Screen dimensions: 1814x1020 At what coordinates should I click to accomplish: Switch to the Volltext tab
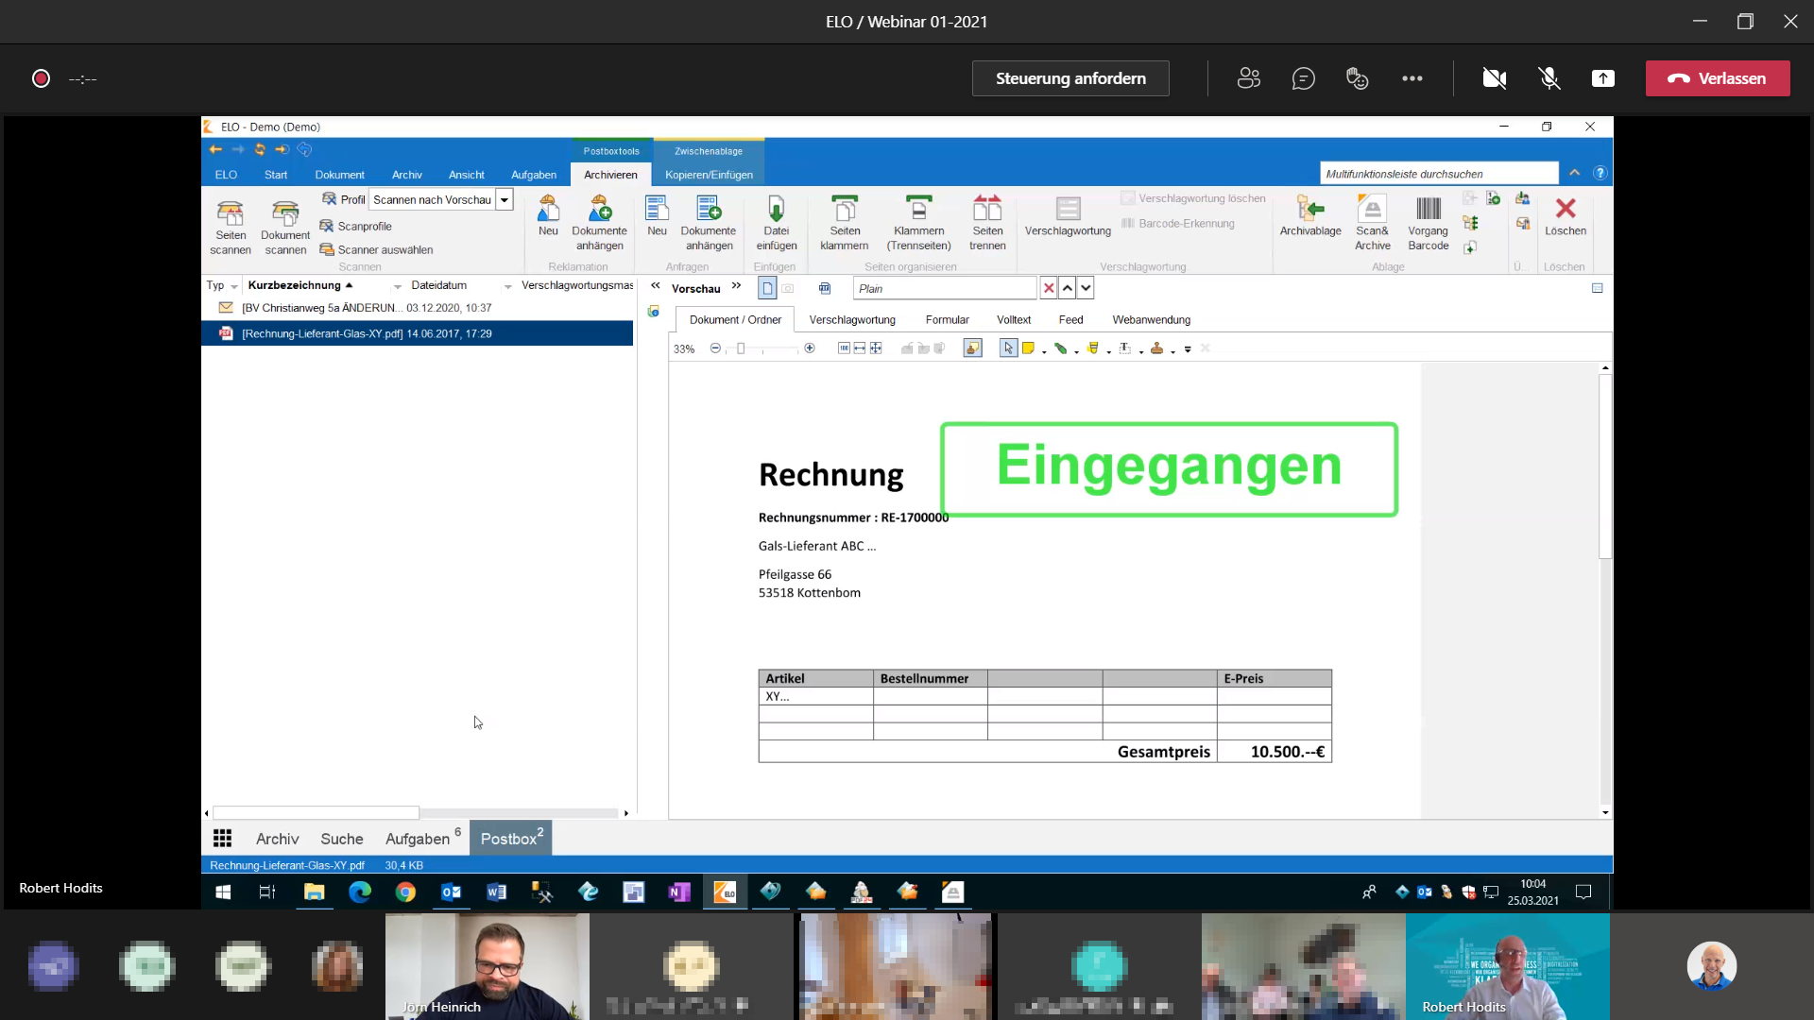click(x=1013, y=319)
